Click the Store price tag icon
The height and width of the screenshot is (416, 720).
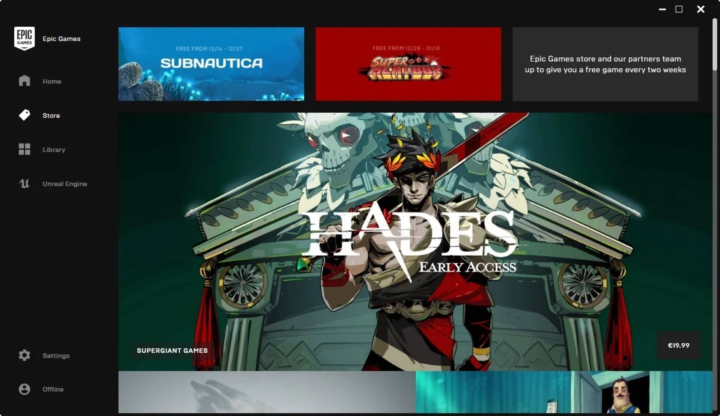pyautogui.click(x=24, y=115)
